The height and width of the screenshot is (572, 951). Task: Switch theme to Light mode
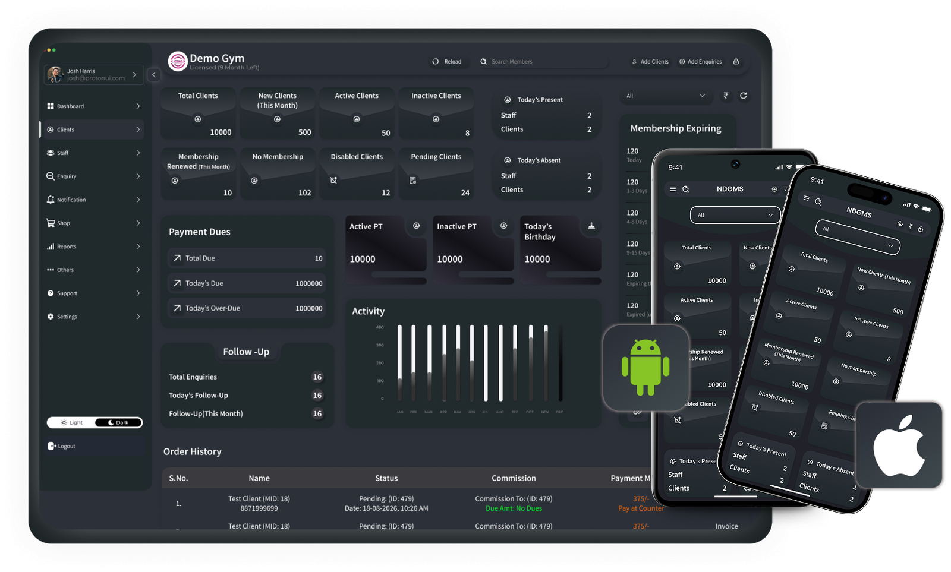tap(71, 422)
